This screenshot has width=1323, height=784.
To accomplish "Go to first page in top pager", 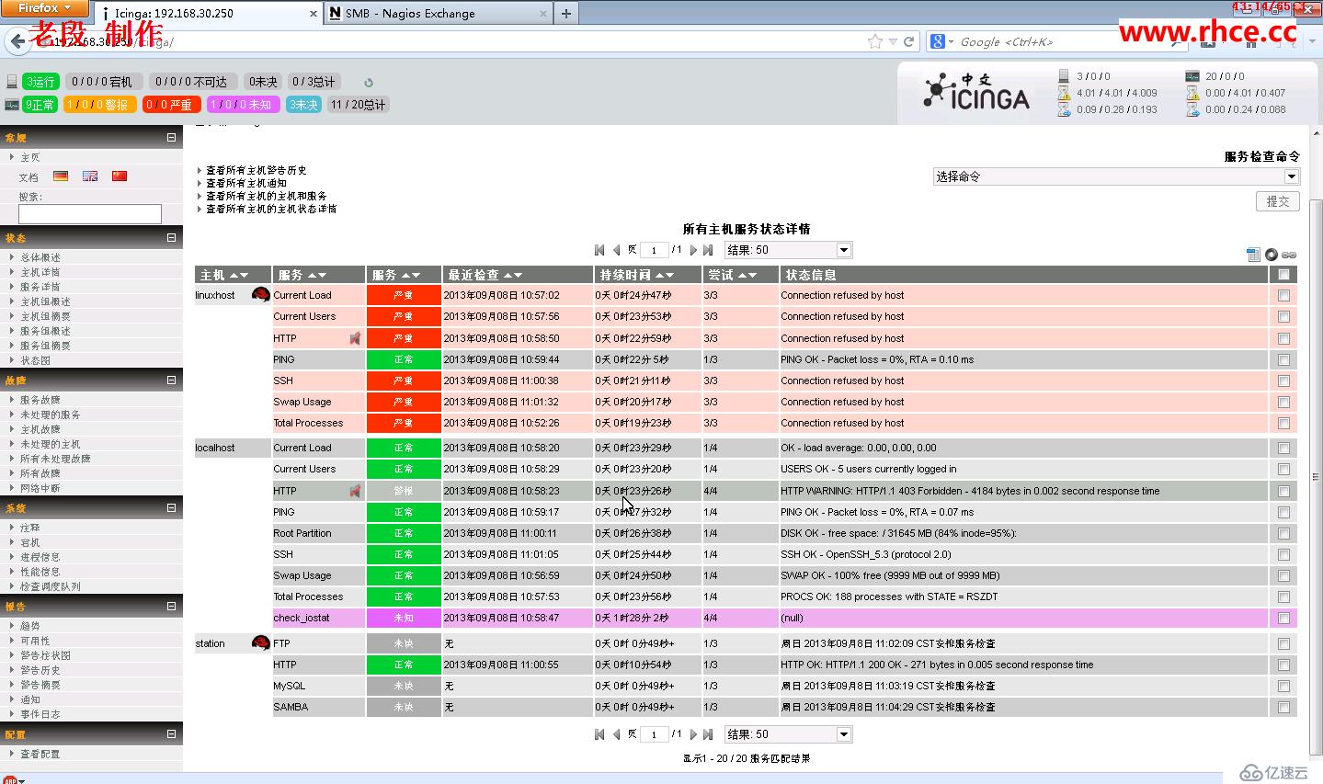I will pyautogui.click(x=599, y=250).
